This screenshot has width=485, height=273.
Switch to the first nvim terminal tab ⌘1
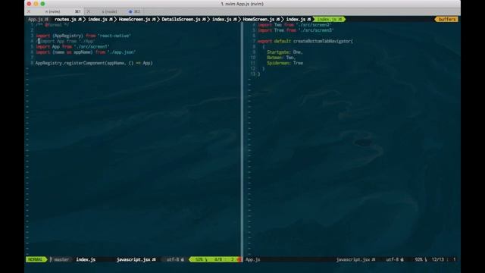[55, 11]
